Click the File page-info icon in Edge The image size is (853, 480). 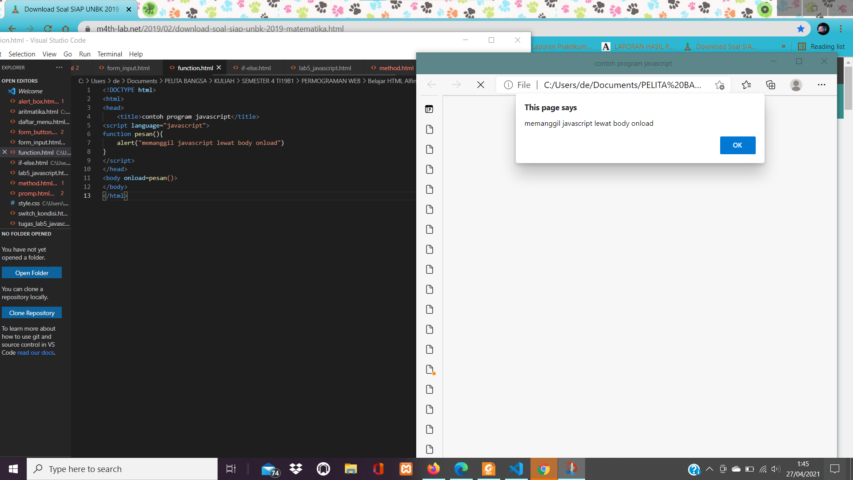tap(508, 84)
